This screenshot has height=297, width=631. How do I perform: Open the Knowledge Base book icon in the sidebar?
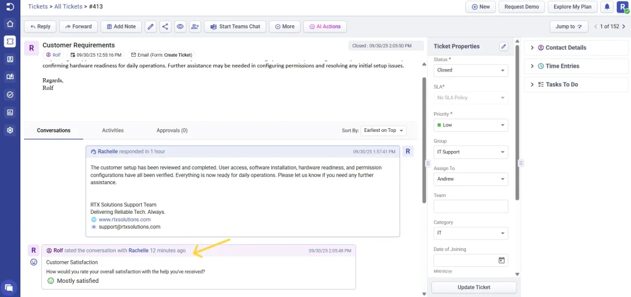coord(10,77)
